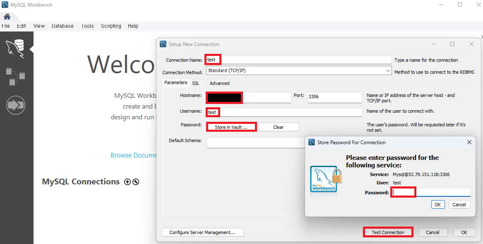Click the Clear password button
The width and height of the screenshot is (483, 244).
click(279, 127)
